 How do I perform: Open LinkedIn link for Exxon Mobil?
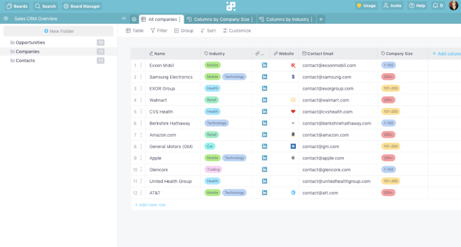click(265, 65)
